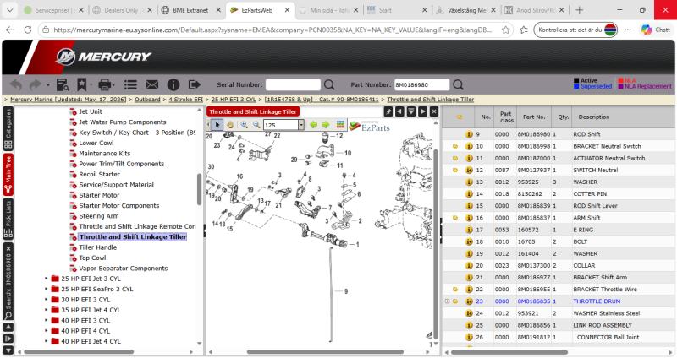This screenshot has width=677, height=358.
Task: Click the envelope email icon
Action: point(151,85)
